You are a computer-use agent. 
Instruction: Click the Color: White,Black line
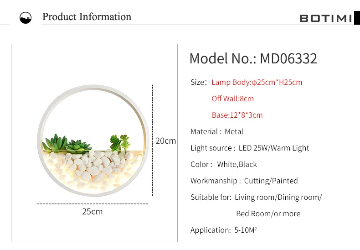coord(224,164)
